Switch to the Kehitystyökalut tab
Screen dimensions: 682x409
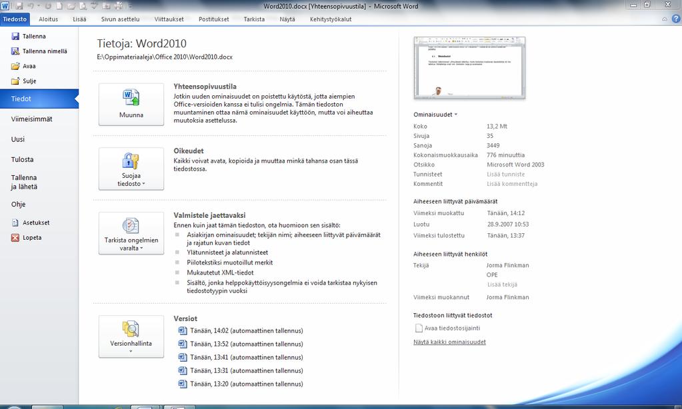tap(331, 19)
